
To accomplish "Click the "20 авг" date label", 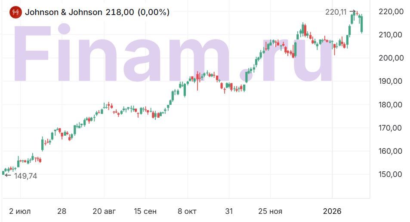I will pyautogui.click(x=104, y=211).
